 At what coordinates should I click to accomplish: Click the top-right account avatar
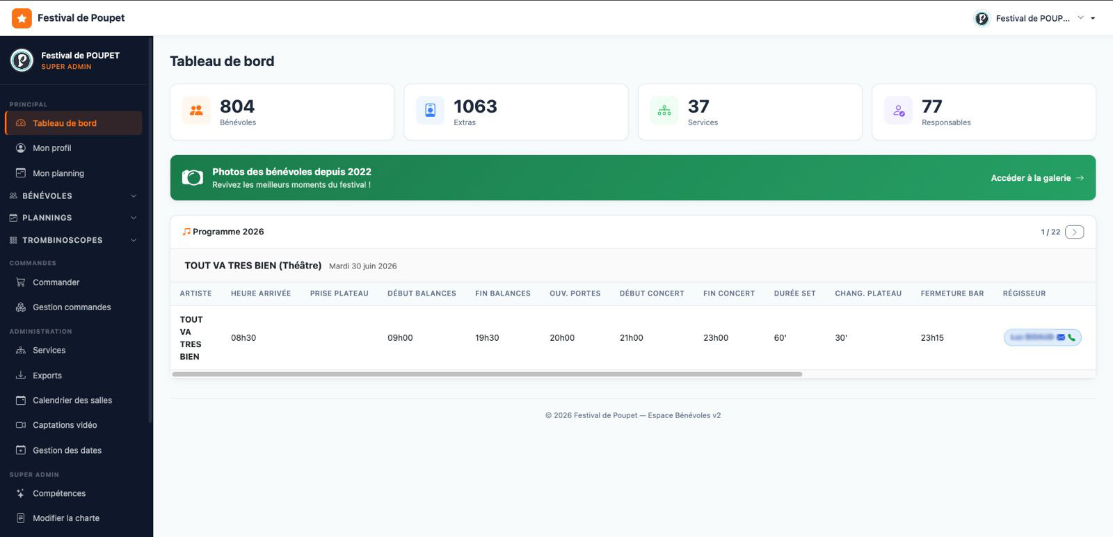[982, 18]
